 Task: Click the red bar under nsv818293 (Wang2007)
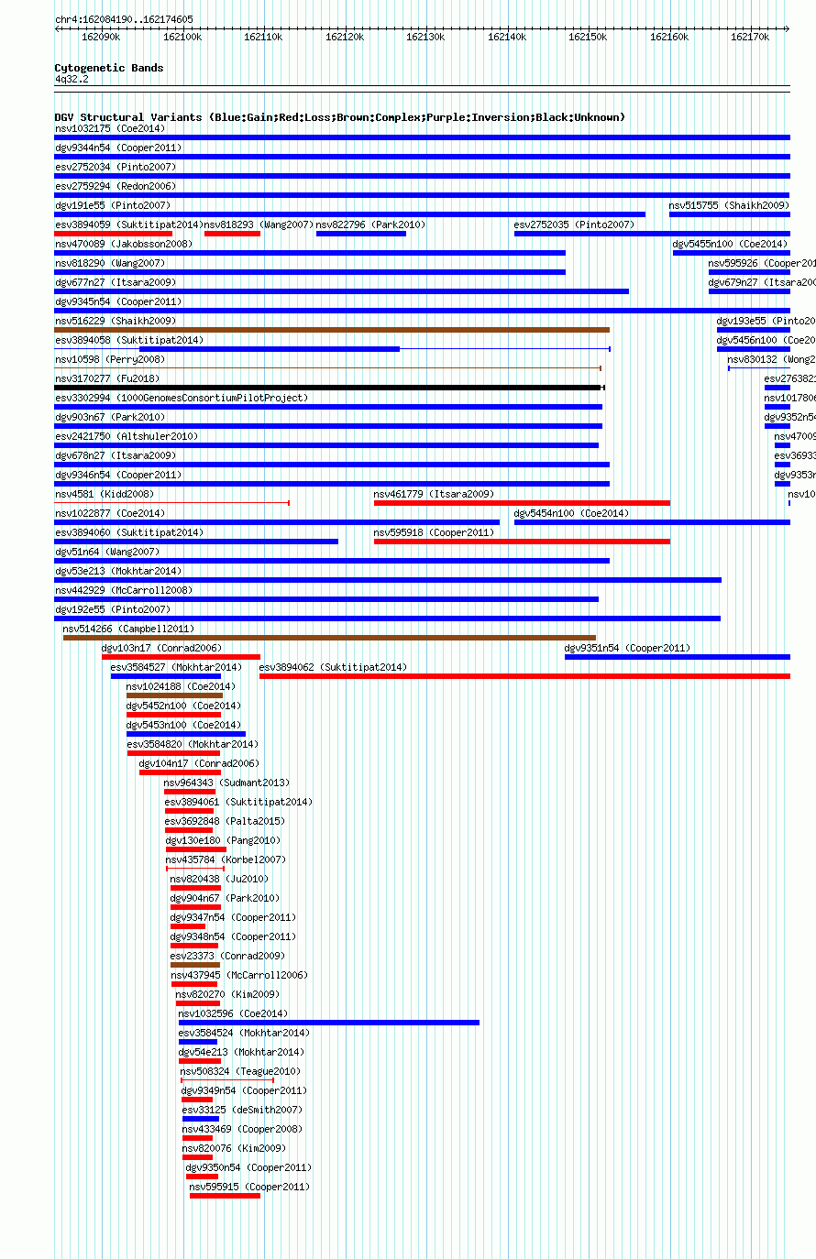pos(232,234)
